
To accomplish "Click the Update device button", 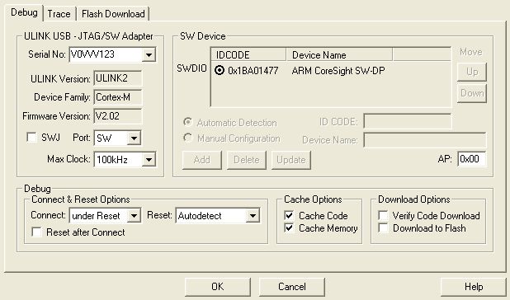I will tap(291, 160).
